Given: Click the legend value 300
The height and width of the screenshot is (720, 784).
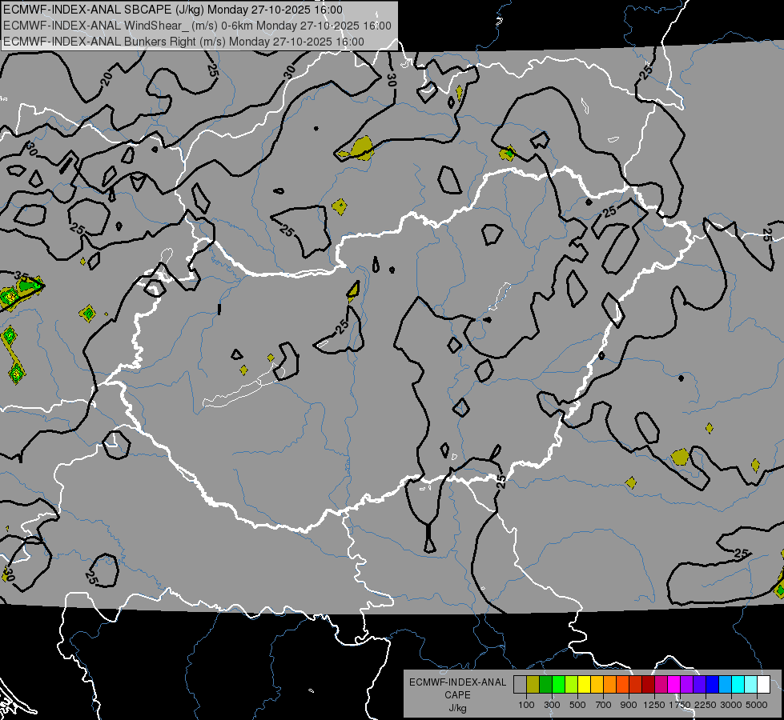Looking at the screenshot, I should point(552,705).
